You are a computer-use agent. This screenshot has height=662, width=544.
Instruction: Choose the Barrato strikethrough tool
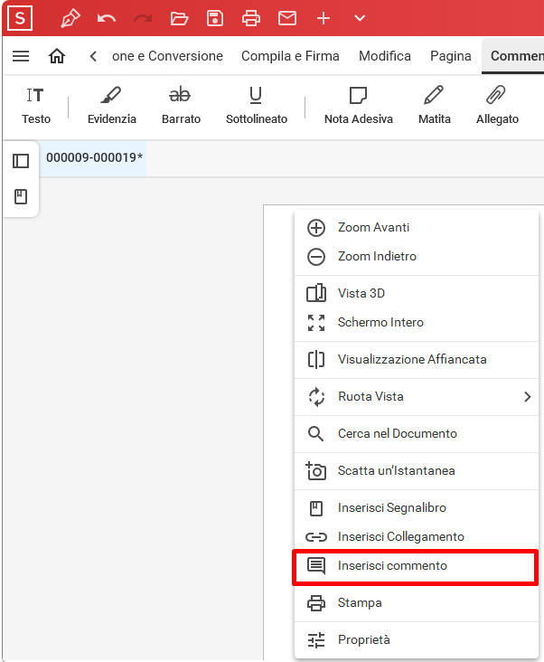(181, 106)
